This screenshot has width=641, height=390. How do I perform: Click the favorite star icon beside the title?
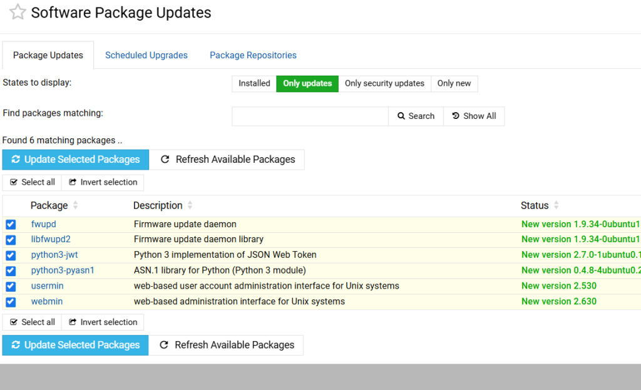[x=18, y=13]
